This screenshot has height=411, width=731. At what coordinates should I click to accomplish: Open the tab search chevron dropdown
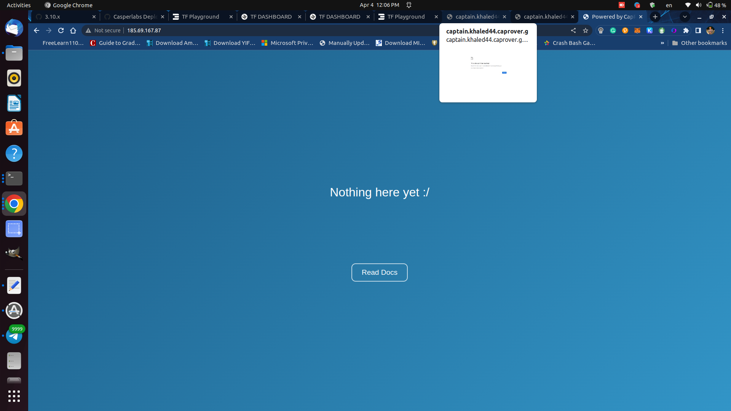tap(685, 17)
